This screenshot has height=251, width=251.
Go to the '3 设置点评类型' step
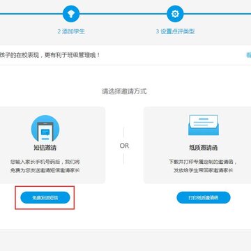pos(175,31)
